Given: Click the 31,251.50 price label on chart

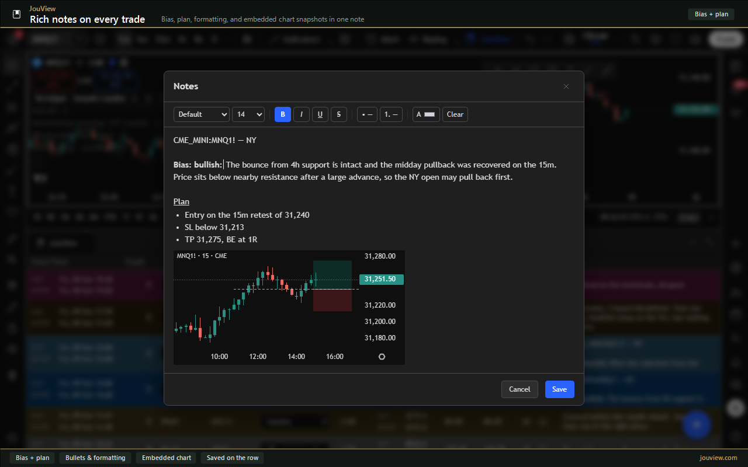Looking at the screenshot, I should point(382,279).
